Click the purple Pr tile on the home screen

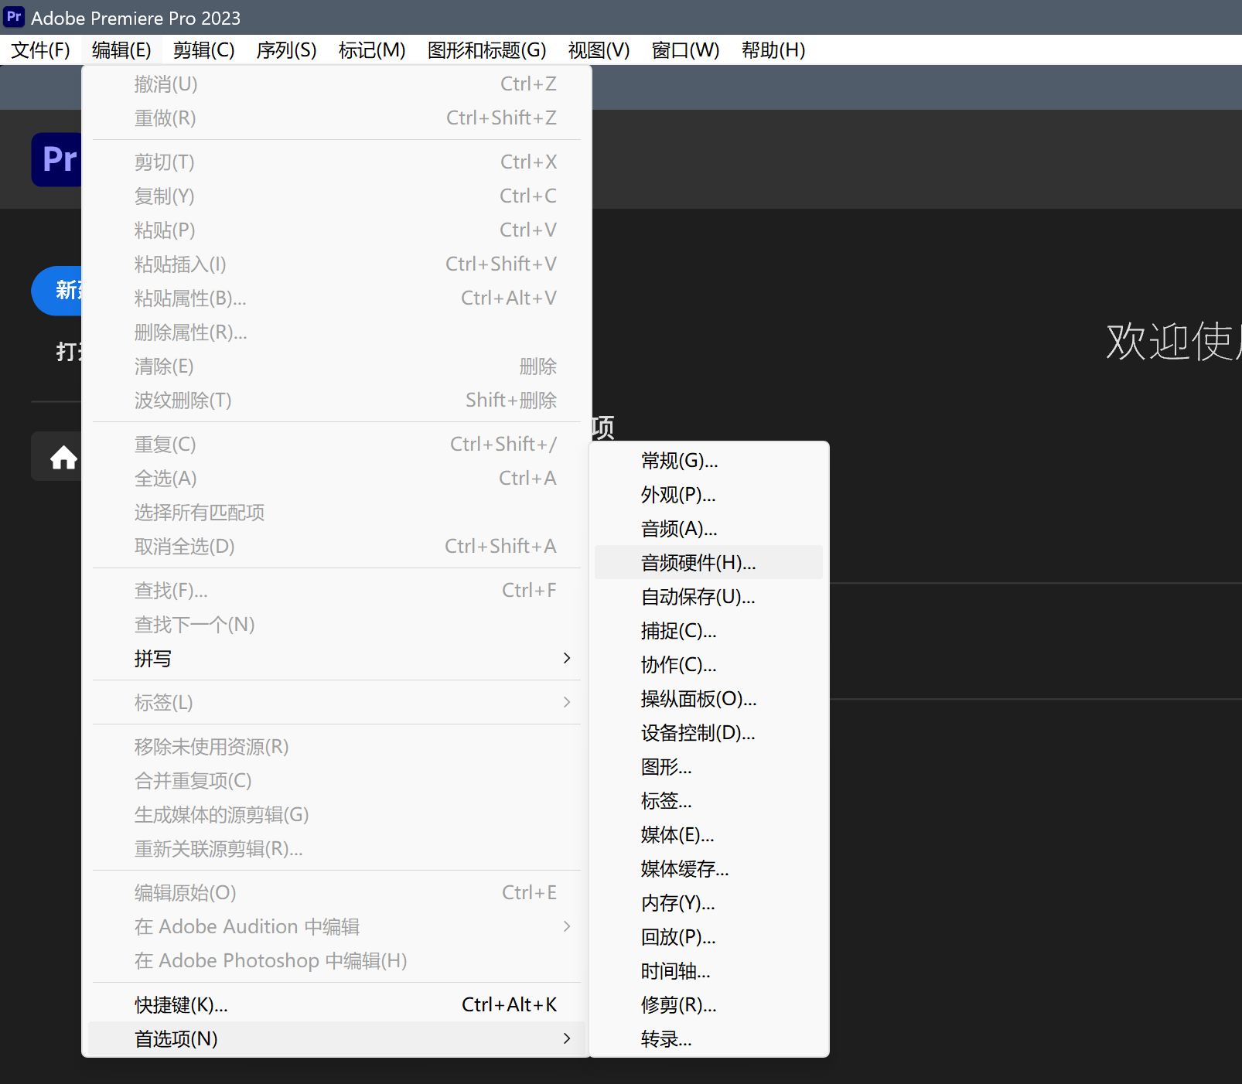click(x=58, y=159)
